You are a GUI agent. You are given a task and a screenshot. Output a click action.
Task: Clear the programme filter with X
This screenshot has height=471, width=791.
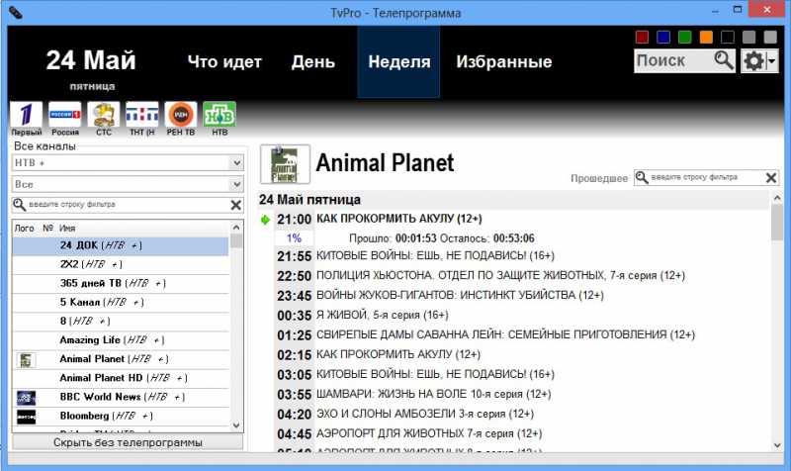(771, 178)
